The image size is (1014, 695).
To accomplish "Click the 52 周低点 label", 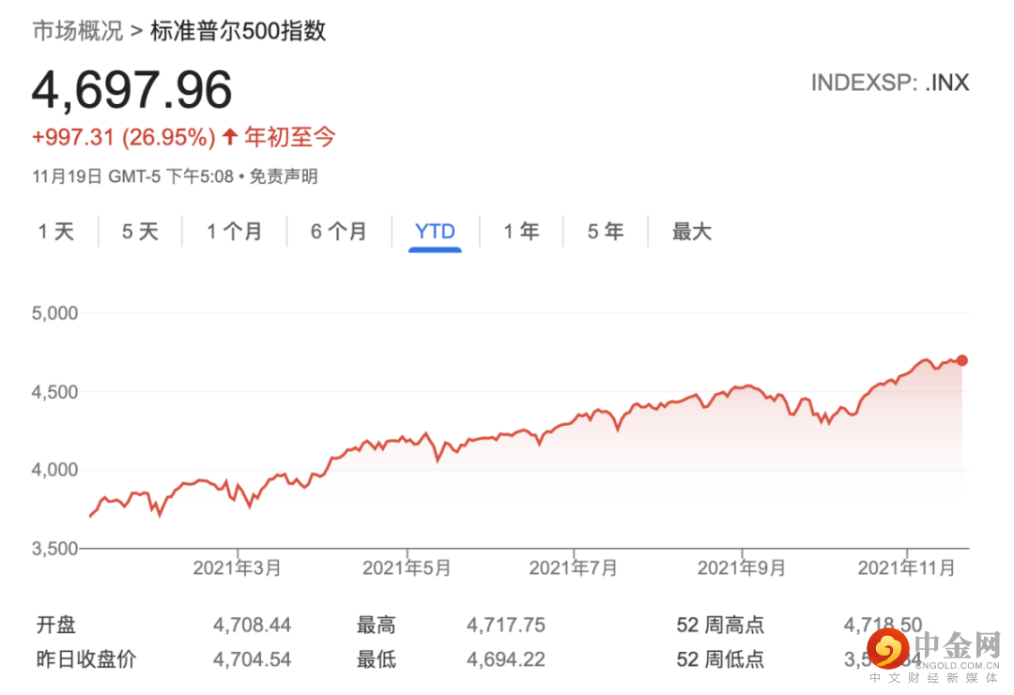I will [720, 659].
